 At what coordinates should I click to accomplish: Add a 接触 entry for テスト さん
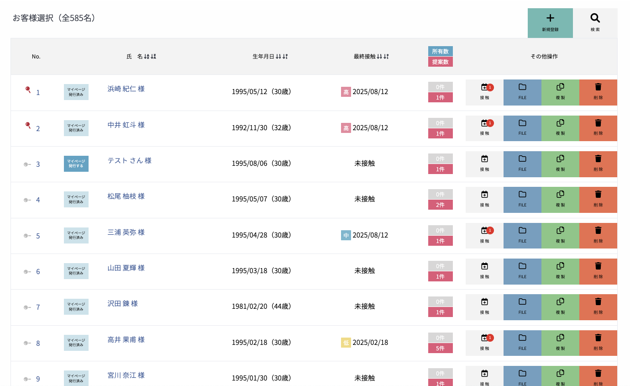tap(484, 164)
